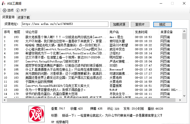Click the 弹幕:435 danmaku count

96,109
